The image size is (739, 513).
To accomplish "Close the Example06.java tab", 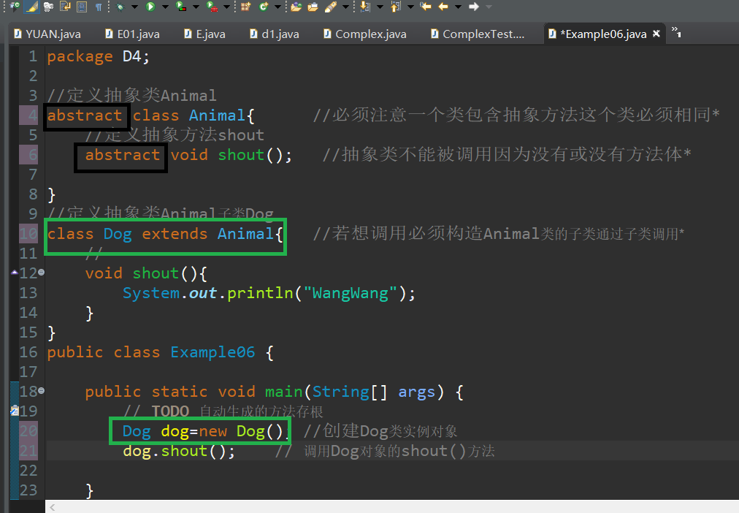I will (656, 34).
